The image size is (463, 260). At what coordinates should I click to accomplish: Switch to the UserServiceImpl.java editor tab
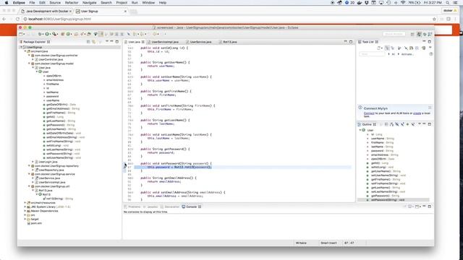(165, 42)
